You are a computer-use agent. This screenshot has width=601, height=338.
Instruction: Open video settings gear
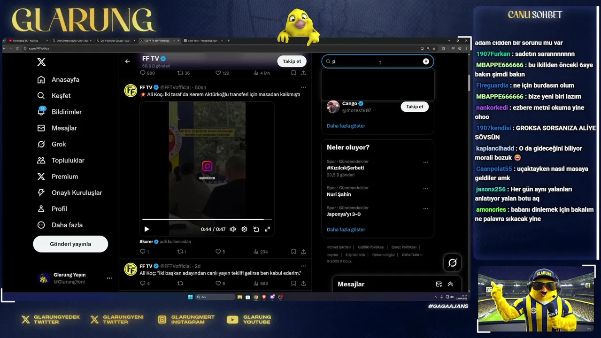pos(244,229)
